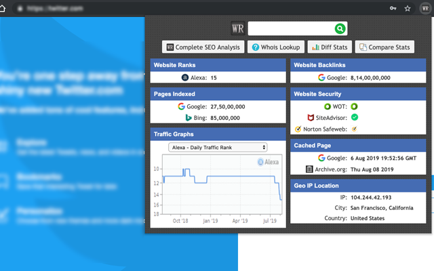
Task: Click the Pages Indexed section header
Action: [x=218, y=94]
